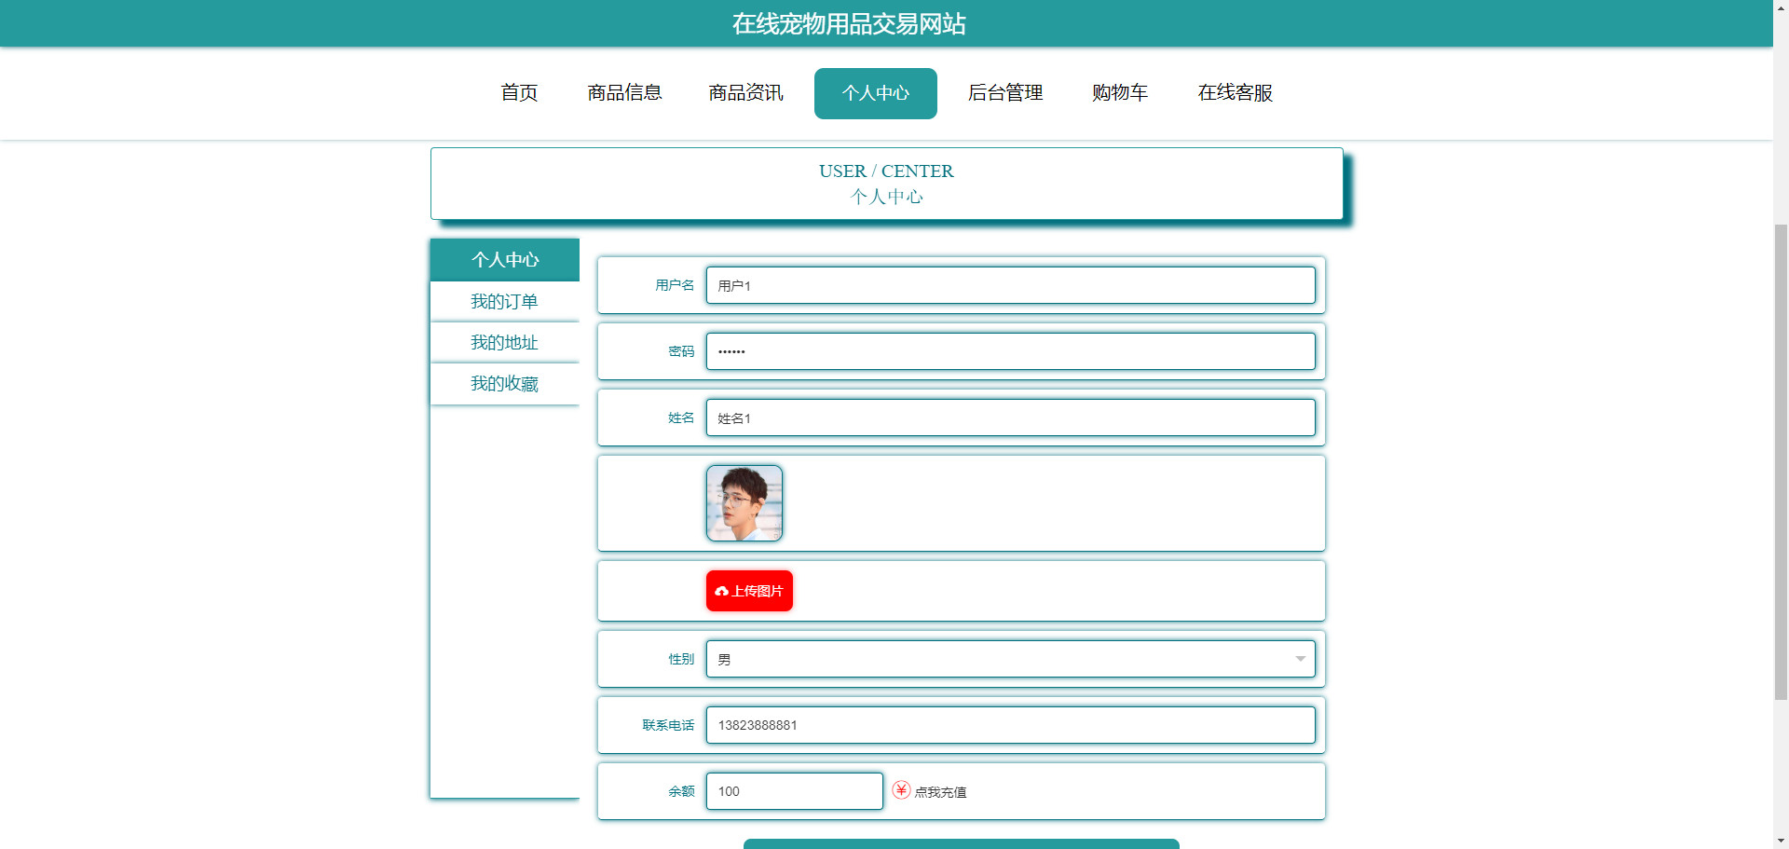Viewport: 1789px width, 849px height.
Task: Click the 用户名 input field
Action: (x=1011, y=285)
